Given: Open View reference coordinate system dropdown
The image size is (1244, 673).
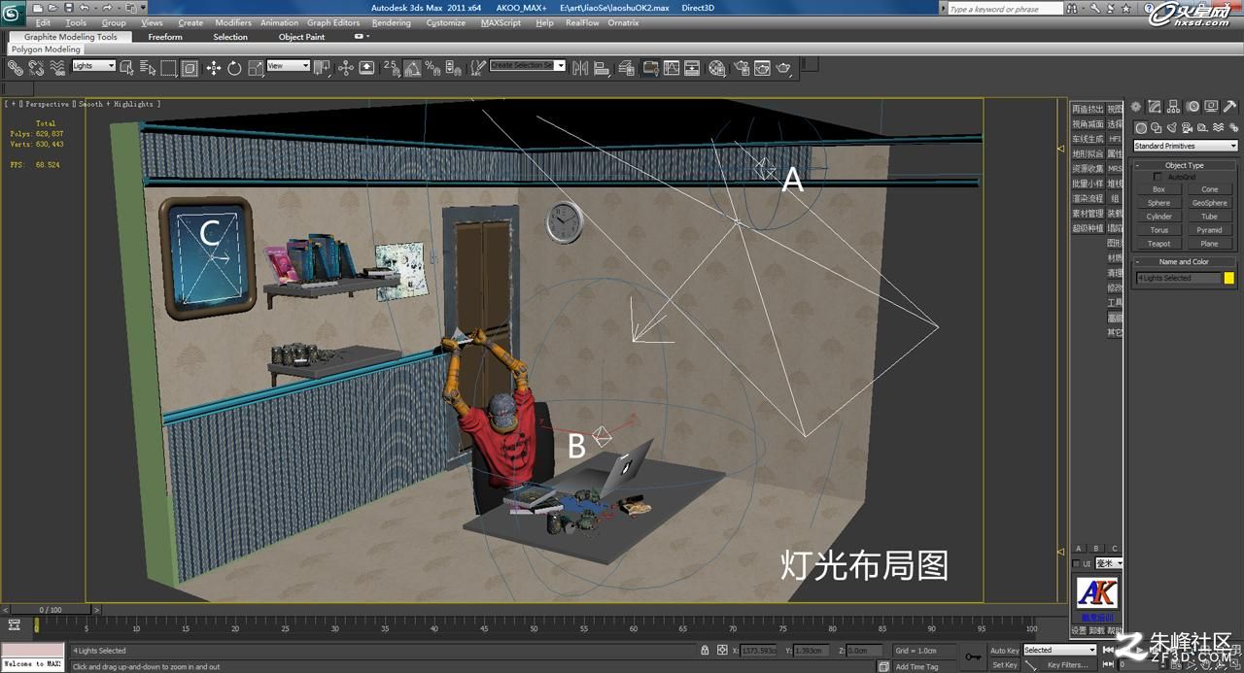Looking at the screenshot, I should (288, 66).
